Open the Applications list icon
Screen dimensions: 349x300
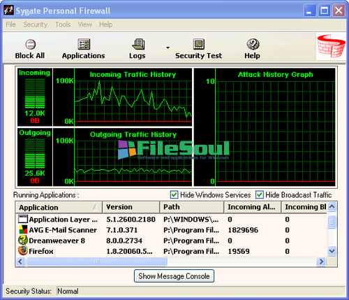point(84,44)
